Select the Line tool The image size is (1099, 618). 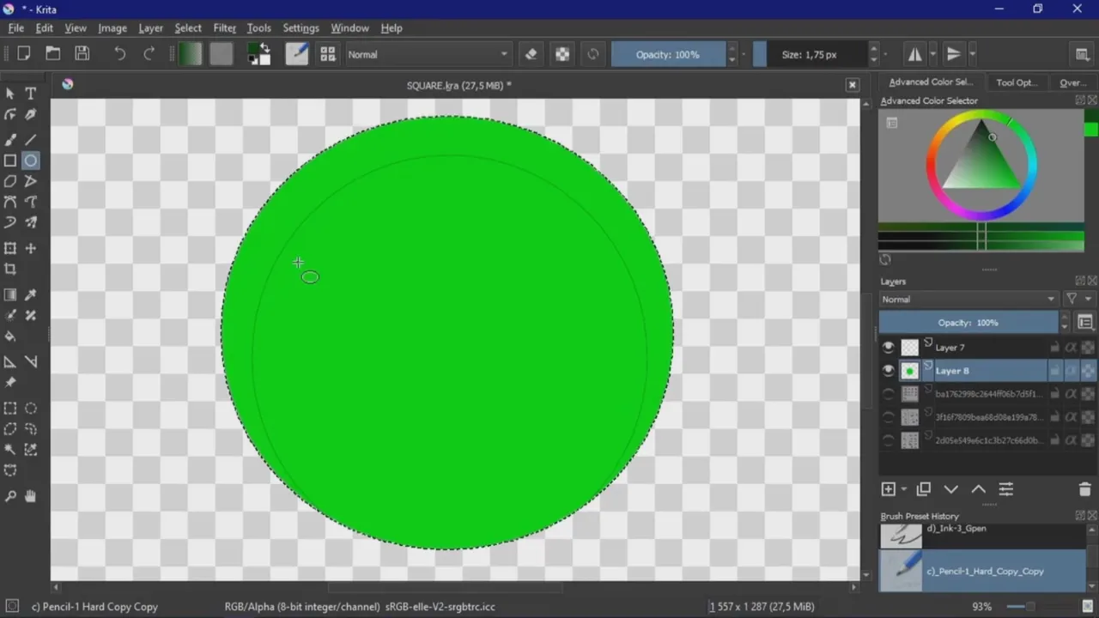point(31,139)
